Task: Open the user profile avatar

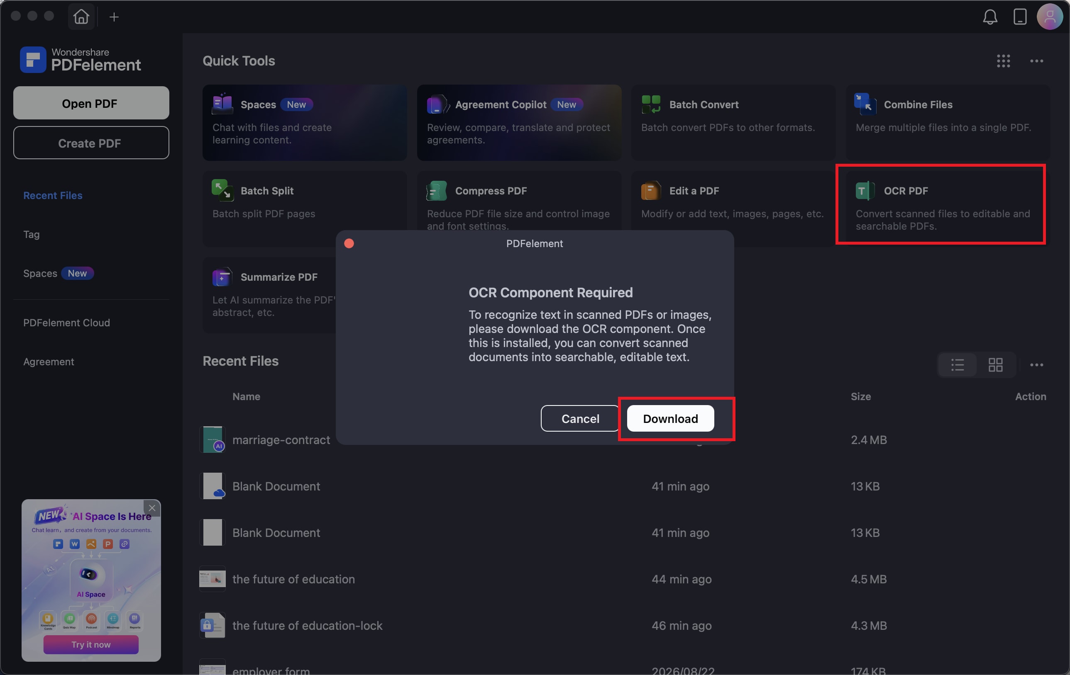Action: (x=1050, y=17)
